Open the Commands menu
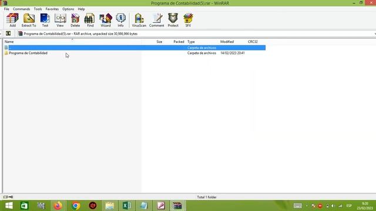The height and width of the screenshot is (211, 376). [x=21, y=9]
